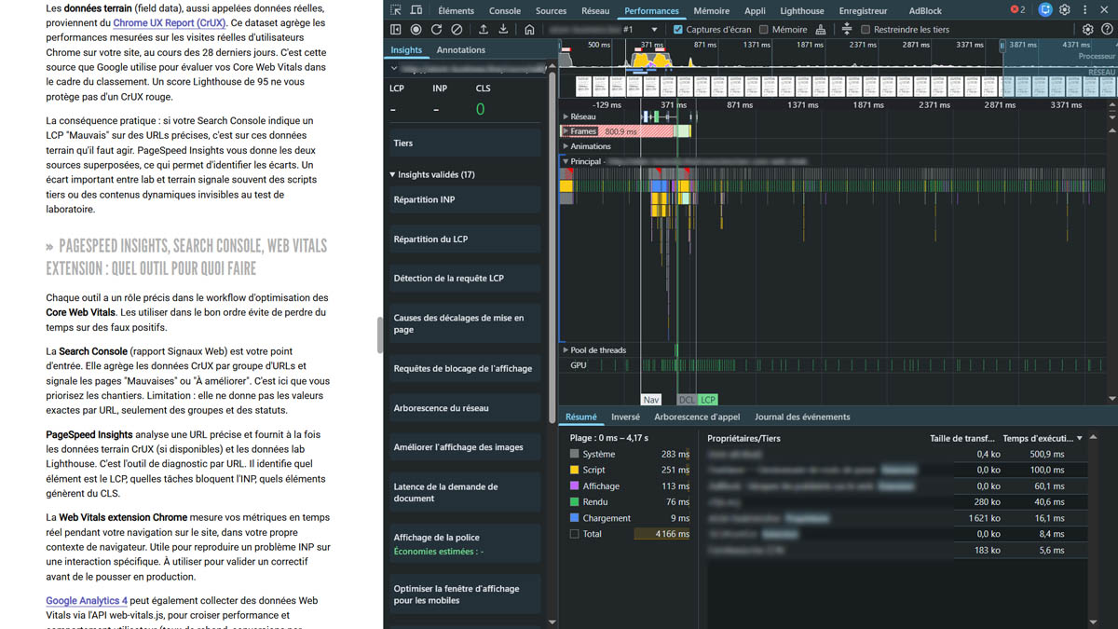Click the record performance button
This screenshot has width=1118, height=629.
[416, 30]
